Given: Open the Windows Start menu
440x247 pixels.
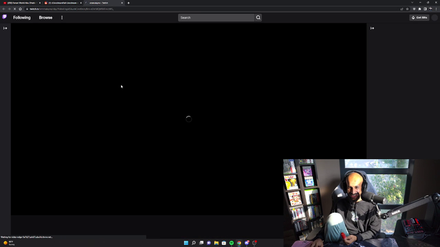Looking at the screenshot, I should click(x=186, y=243).
